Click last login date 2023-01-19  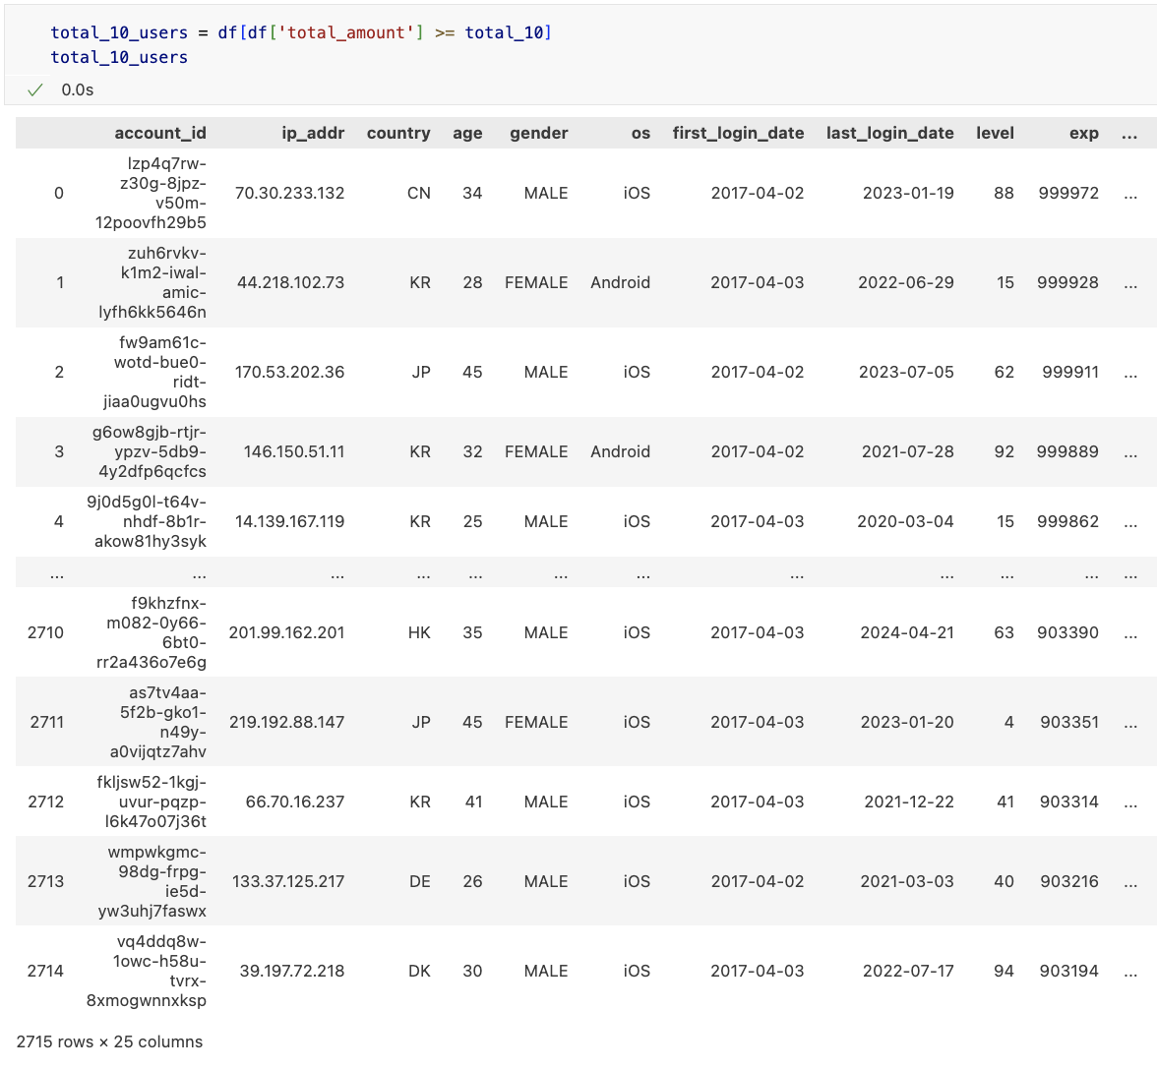click(x=908, y=193)
